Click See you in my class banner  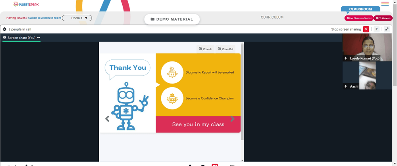pyautogui.click(x=198, y=124)
